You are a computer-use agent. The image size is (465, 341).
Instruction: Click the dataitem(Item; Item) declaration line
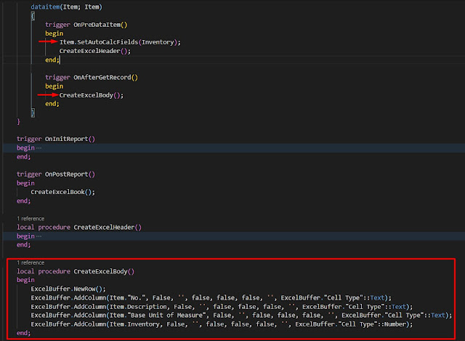pos(66,7)
